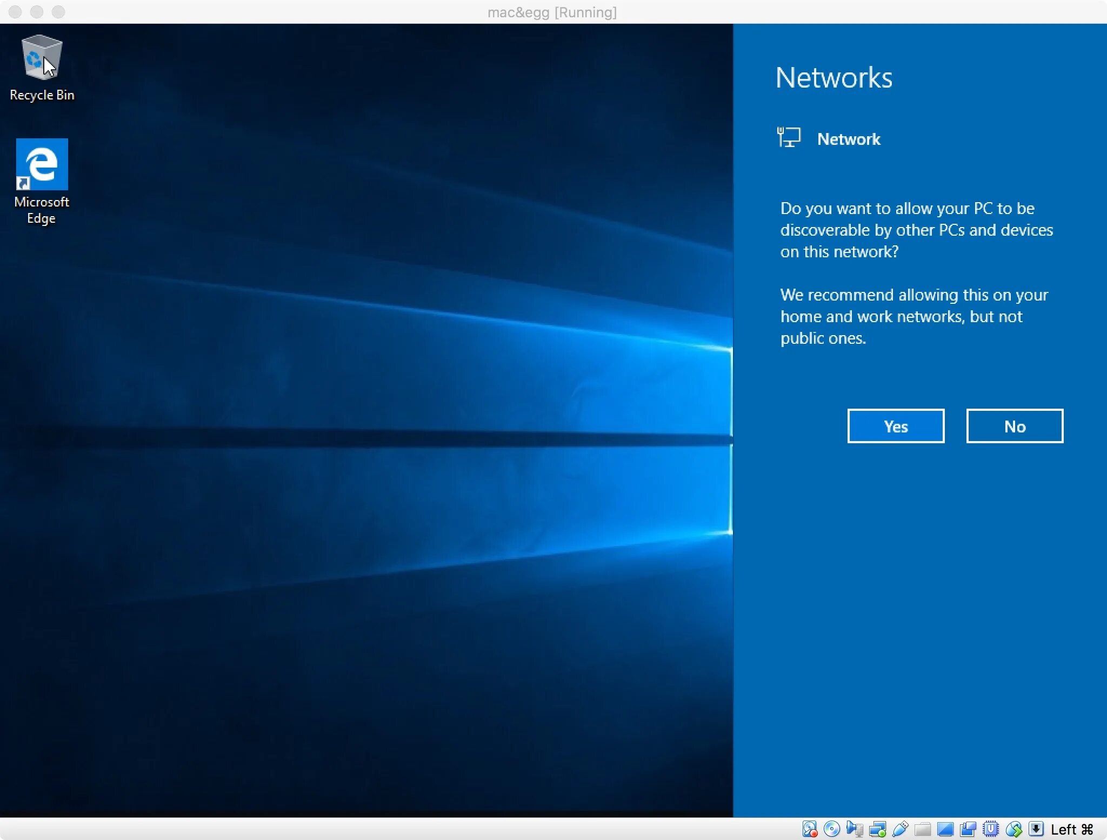Click the video capture overlapping screens icon
Viewport: 1107px width, 840px height.
pyautogui.click(x=968, y=829)
